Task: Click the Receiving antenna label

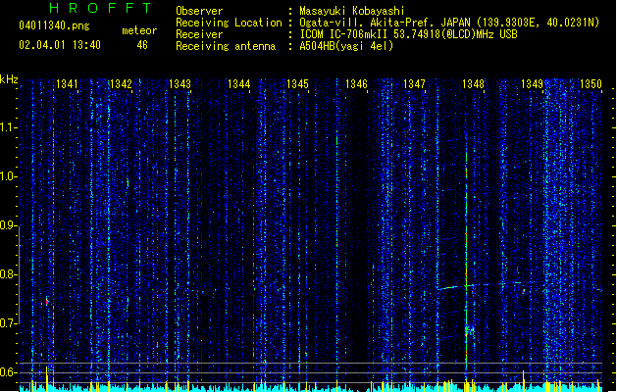Action: [x=226, y=46]
